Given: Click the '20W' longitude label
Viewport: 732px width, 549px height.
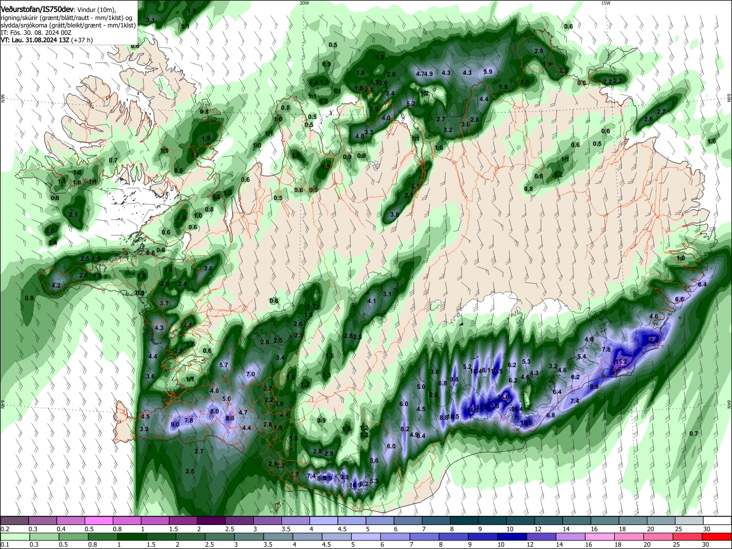Looking at the screenshot, I should click(304, 3).
